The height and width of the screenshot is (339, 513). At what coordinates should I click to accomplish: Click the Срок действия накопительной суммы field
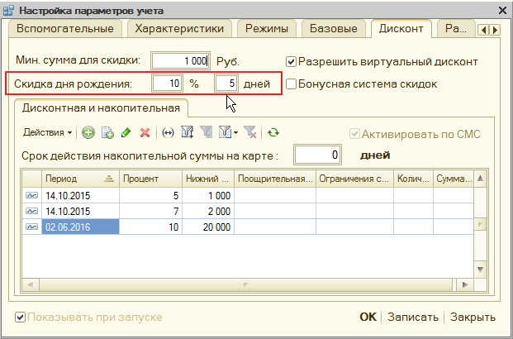(x=317, y=155)
